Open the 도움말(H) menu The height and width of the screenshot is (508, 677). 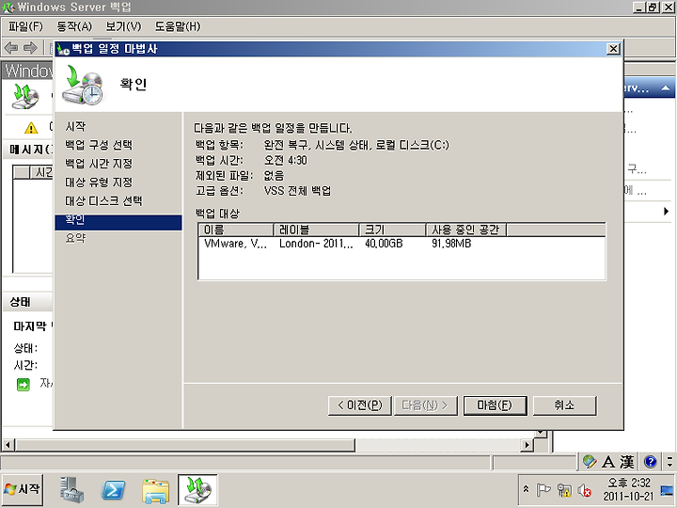tap(178, 26)
